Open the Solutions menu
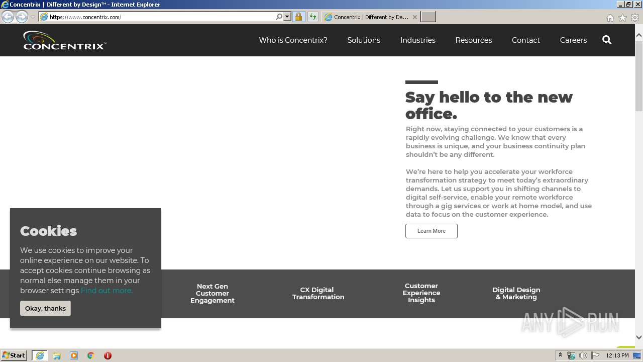This screenshot has height=362, width=643. pyautogui.click(x=364, y=40)
